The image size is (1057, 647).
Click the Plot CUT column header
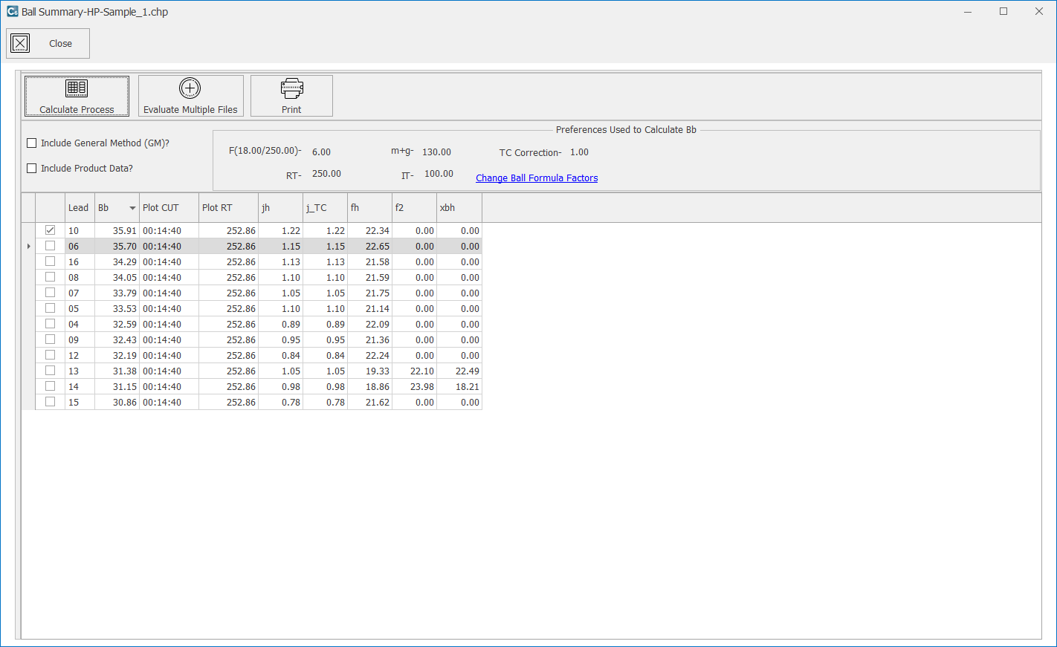point(169,208)
